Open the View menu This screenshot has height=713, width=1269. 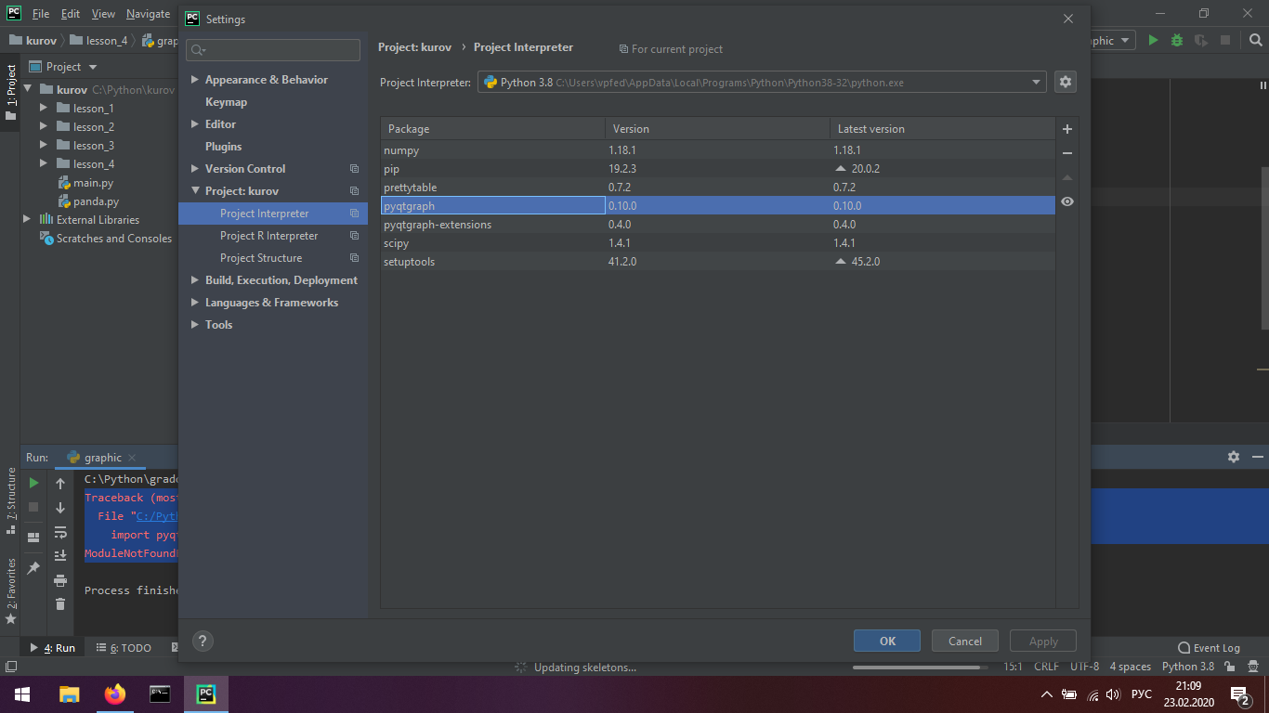pyautogui.click(x=103, y=14)
